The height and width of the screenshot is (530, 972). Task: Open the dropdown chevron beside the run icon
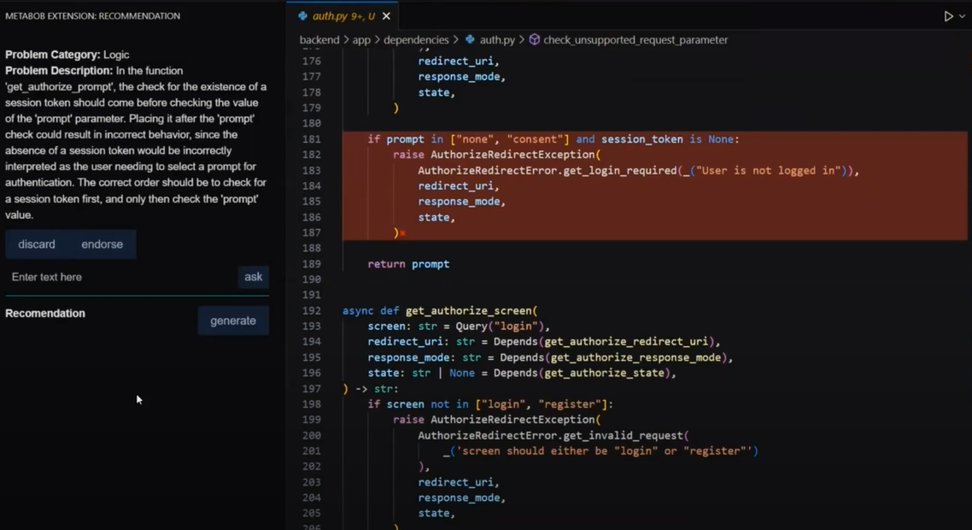tap(962, 16)
